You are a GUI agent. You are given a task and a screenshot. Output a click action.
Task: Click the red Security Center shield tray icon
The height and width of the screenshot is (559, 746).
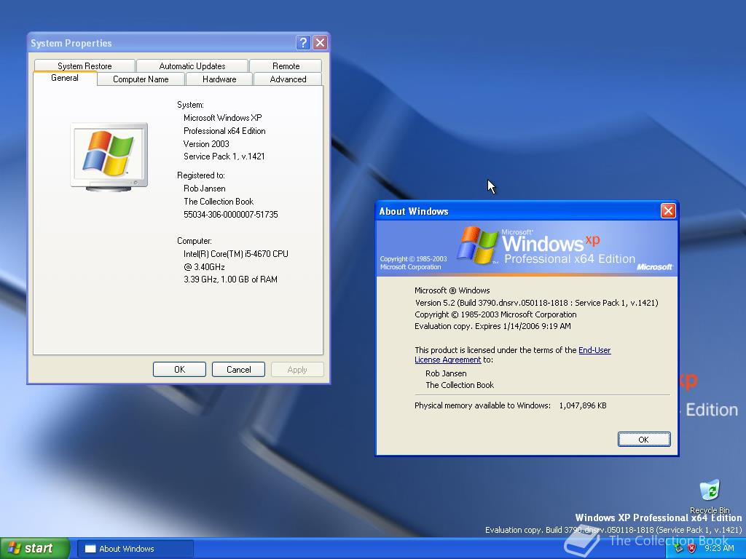click(692, 548)
